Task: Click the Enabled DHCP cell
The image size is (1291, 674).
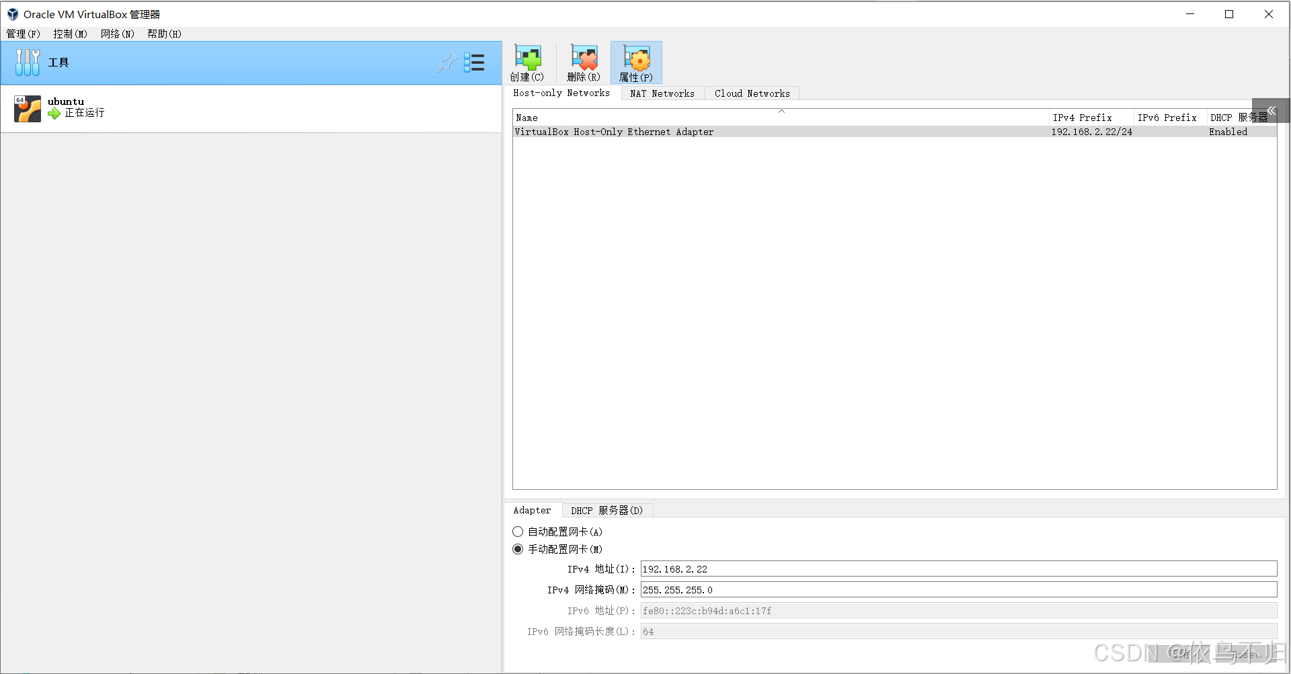Action: 1228,132
